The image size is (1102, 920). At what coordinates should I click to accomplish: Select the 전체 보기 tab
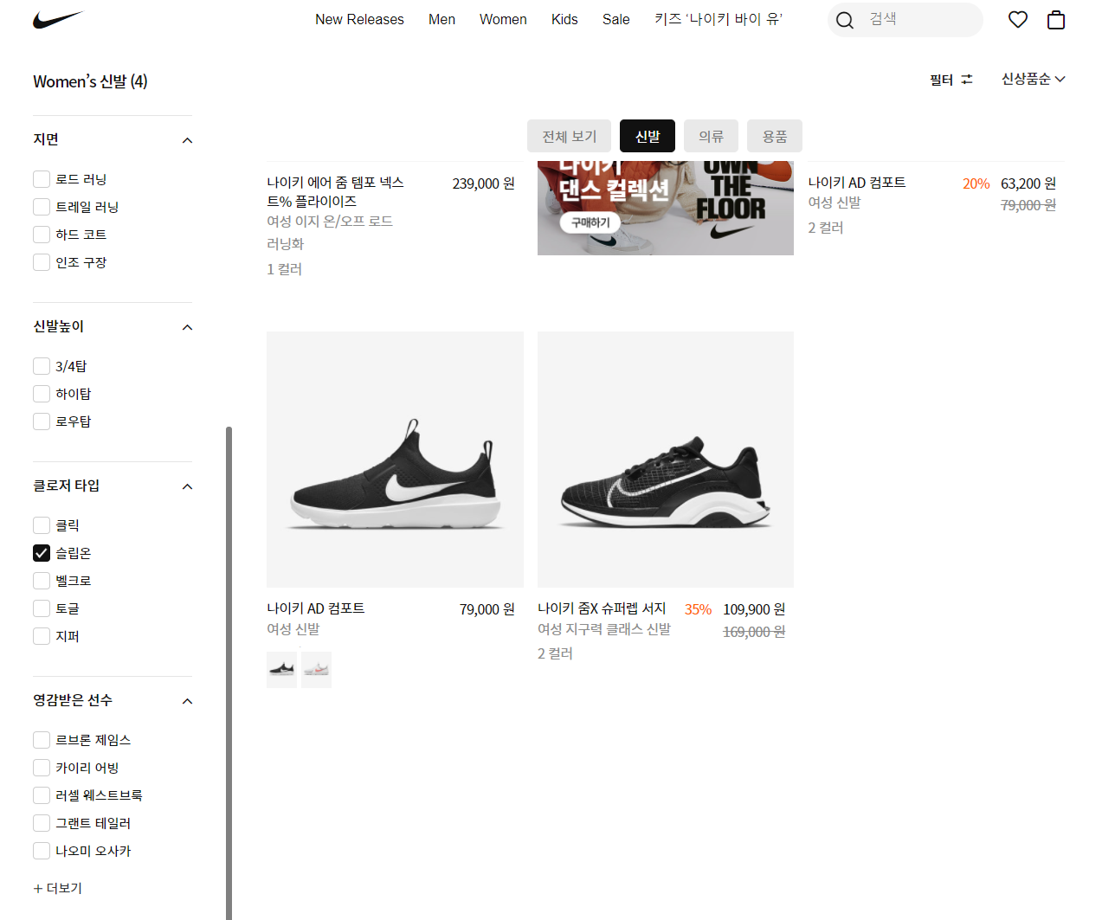click(570, 136)
